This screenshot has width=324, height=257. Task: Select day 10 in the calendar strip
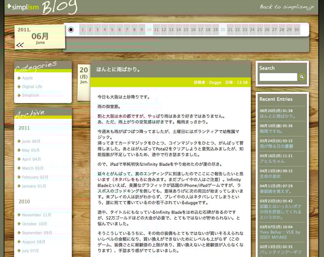coord(149,29)
